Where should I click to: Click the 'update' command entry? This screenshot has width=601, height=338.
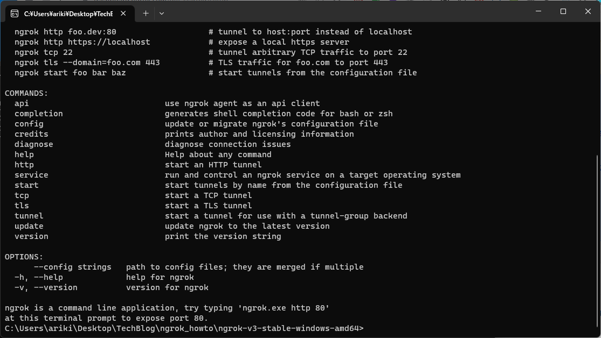point(29,226)
